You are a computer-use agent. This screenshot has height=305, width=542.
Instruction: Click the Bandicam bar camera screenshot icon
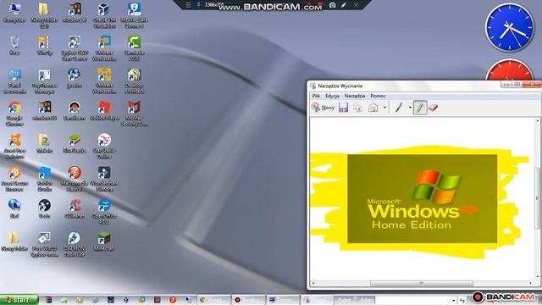click(332, 5)
